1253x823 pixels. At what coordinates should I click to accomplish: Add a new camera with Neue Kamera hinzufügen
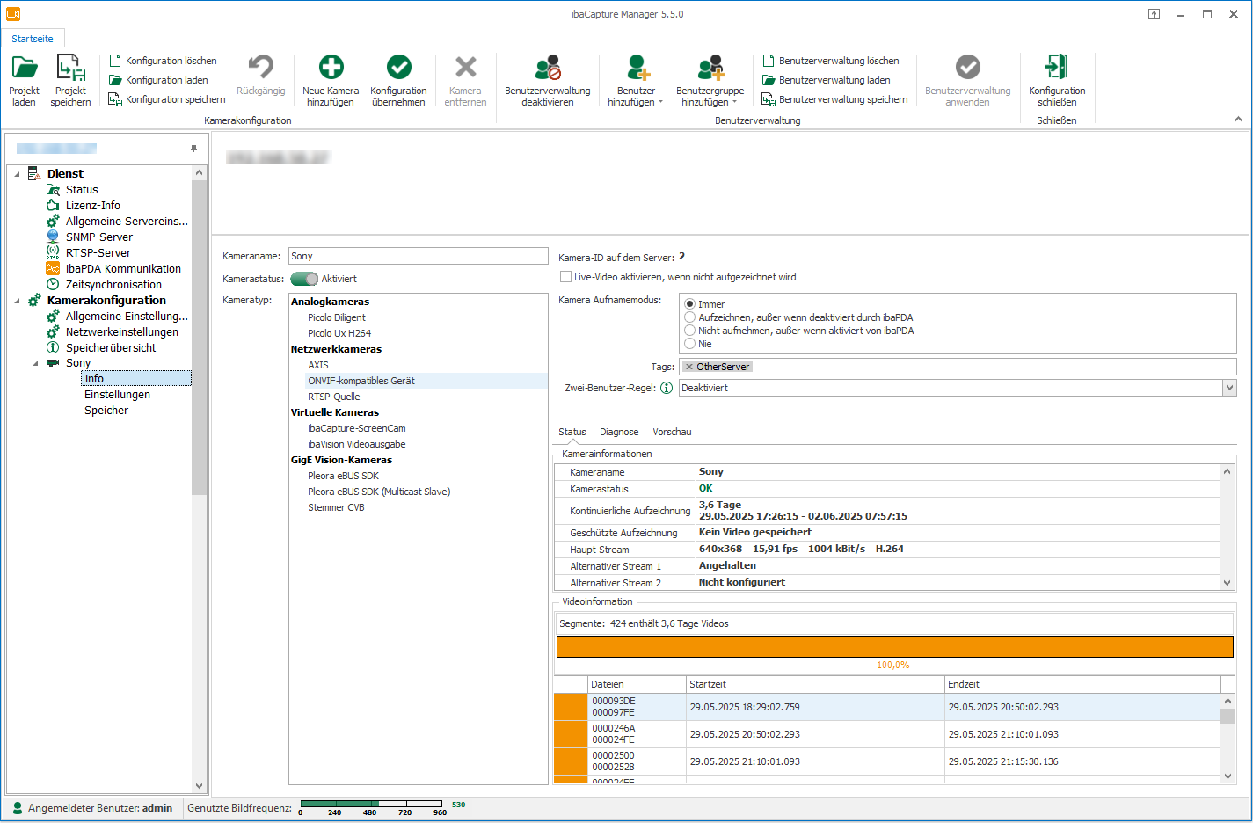(331, 68)
